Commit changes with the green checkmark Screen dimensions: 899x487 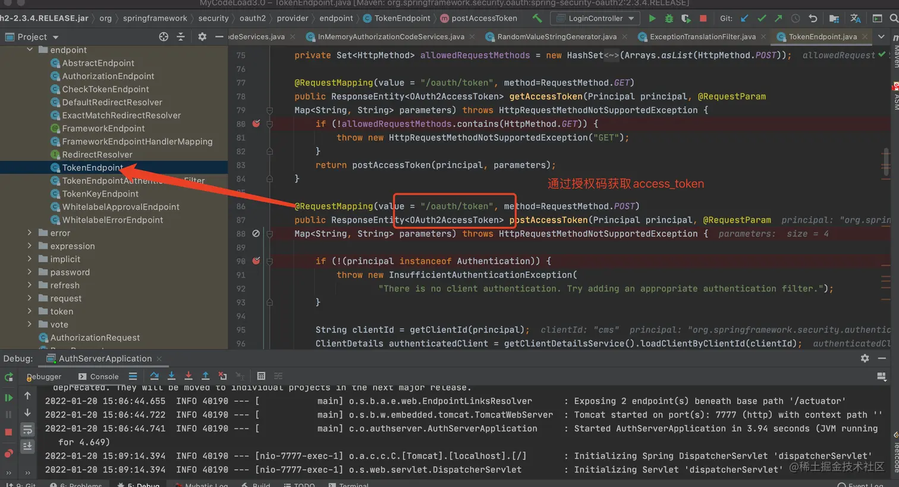tap(762, 18)
